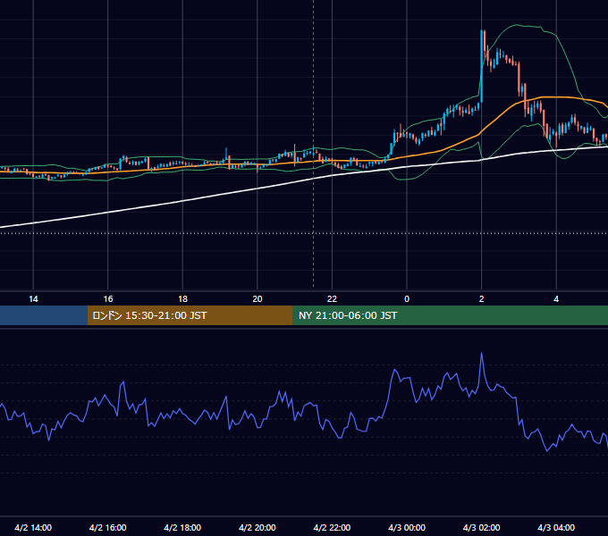Click the upper chart axis label 4
This screenshot has height=536, width=608.
(x=556, y=299)
